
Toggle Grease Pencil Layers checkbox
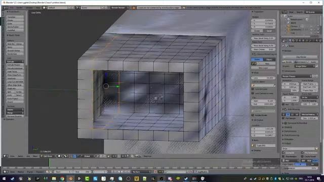(x=255, y=54)
